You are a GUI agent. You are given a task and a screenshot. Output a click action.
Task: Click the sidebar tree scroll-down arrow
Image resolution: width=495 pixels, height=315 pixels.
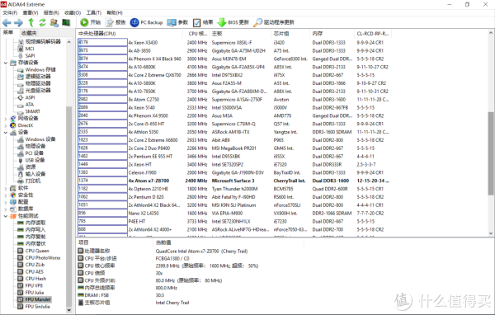68,310
